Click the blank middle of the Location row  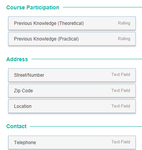(72, 106)
